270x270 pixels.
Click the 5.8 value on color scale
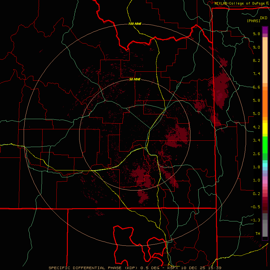click(256, 100)
